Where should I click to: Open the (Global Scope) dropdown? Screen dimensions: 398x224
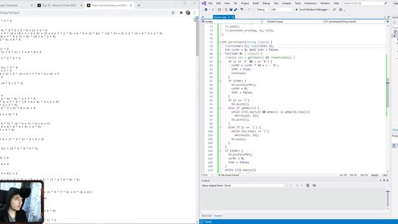[x=294, y=22]
